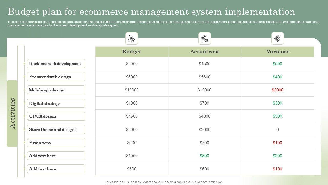The height and width of the screenshot is (185, 328).
Task: Select the red $2000 variance cell
Action: point(278,90)
